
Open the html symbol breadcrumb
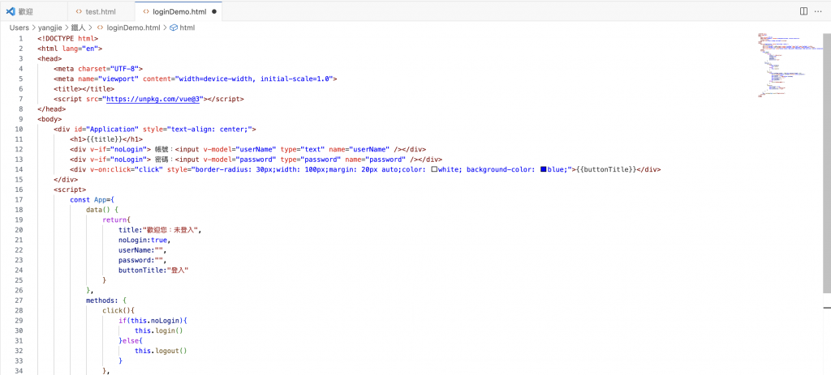coord(187,28)
